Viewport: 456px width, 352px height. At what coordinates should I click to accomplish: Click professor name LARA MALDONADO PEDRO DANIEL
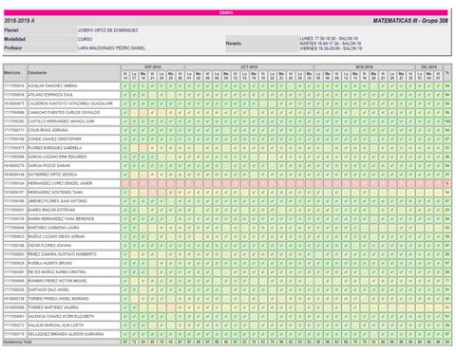pos(111,48)
